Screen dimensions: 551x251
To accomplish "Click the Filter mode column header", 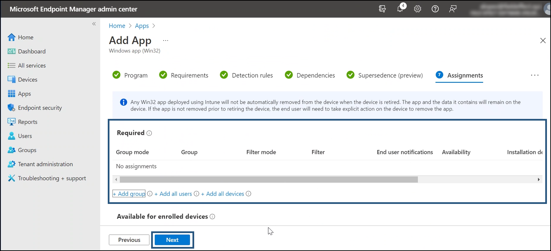I will [261, 152].
